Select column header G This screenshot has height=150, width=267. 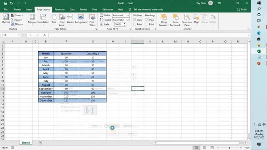point(93,42)
